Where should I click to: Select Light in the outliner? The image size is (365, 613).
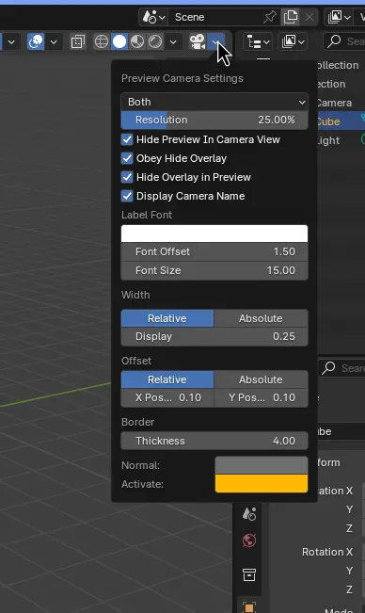coord(328,140)
